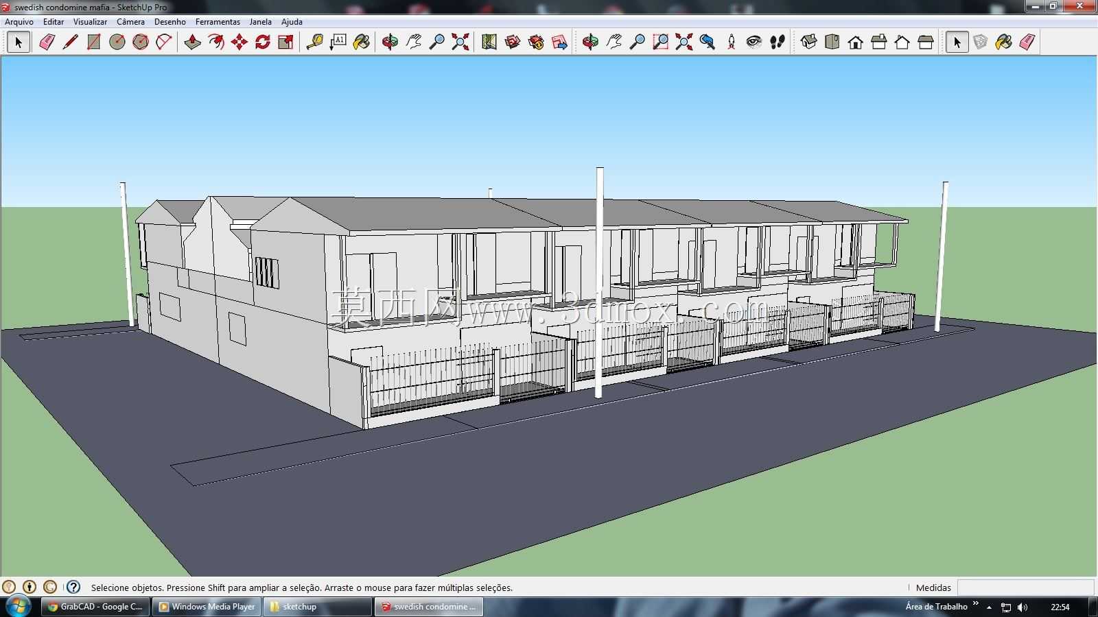Open the Janela menu
The height and width of the screenshot is (617, 1098).
(x=260, y=22)
